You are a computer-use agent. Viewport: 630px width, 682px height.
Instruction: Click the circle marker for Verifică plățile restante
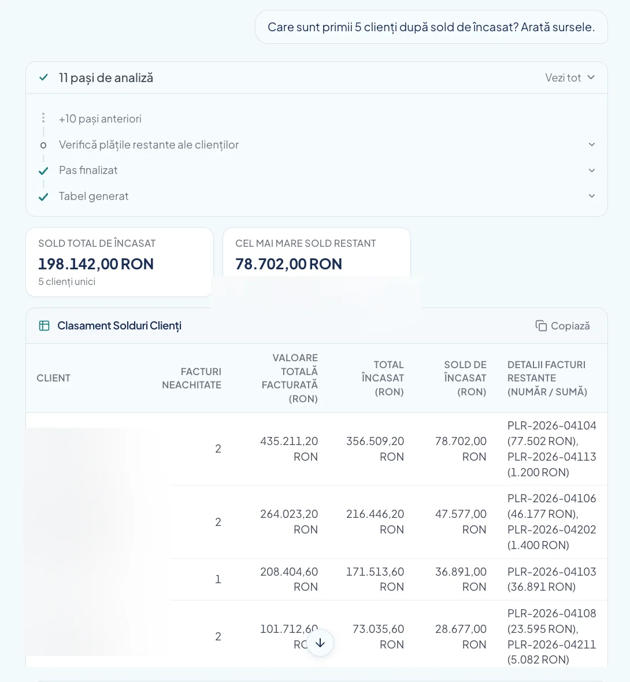[x=43, y=145]
